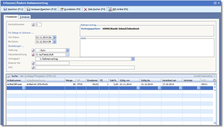Select the 1 Positionen tab
This screenshot has height=128, width=224.
click(x=11, y=17)
